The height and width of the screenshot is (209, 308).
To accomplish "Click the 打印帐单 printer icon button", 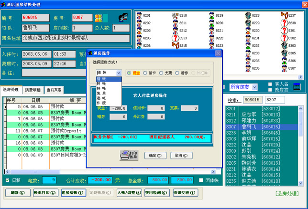I will (x=128, y=156).
